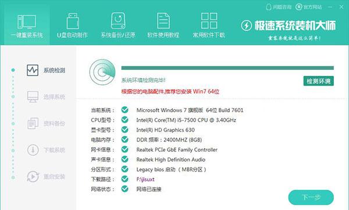Select the 选择系统 step icon
The width and height of the screenshot is (349, 210).
(33, 97)
